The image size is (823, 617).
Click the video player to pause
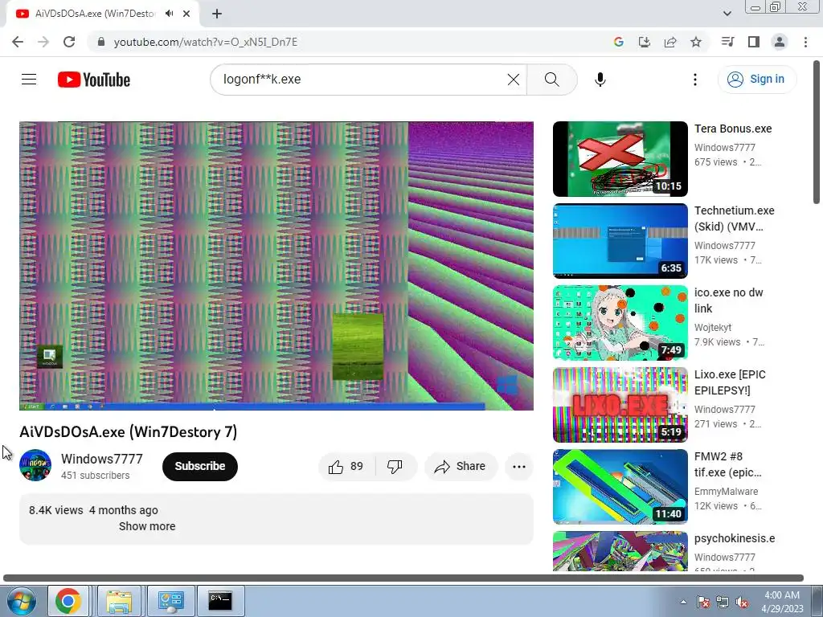(276, 266)
